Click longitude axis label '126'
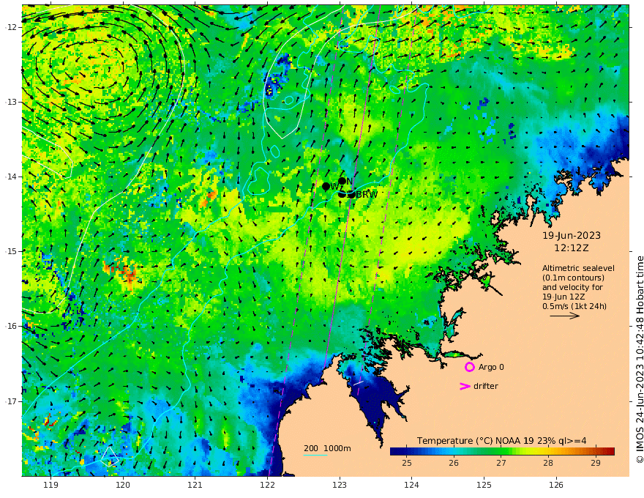 click(556, 486)
